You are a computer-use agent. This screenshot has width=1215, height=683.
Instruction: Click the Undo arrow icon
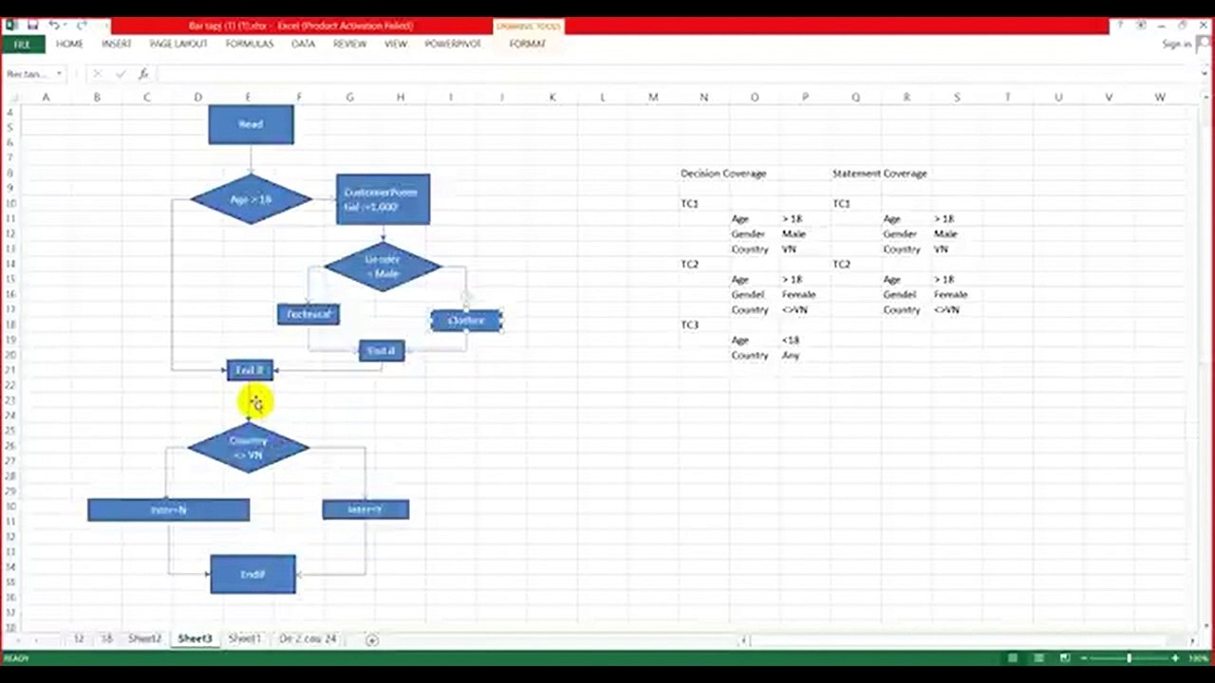(55, 26)
